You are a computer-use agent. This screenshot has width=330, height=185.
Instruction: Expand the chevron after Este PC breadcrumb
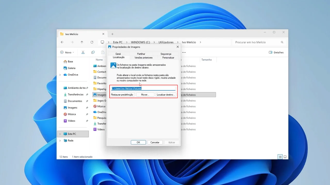click(x=126, y=42)
